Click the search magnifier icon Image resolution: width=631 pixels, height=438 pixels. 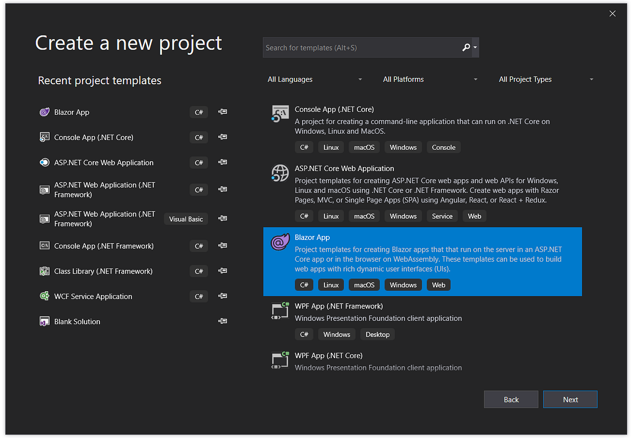465,47
